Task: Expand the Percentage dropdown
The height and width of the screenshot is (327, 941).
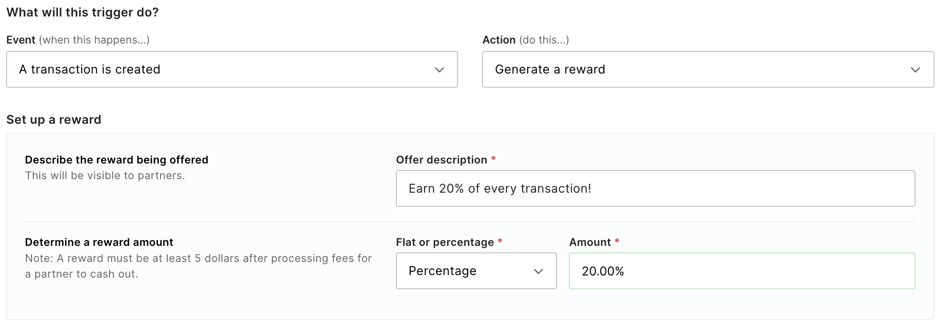Action: coord(476,271)
